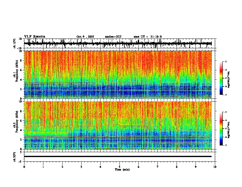Click the "Time (min)" axis label
The width and height of the screenshot is (242, 187).
[x=122, y=170]
